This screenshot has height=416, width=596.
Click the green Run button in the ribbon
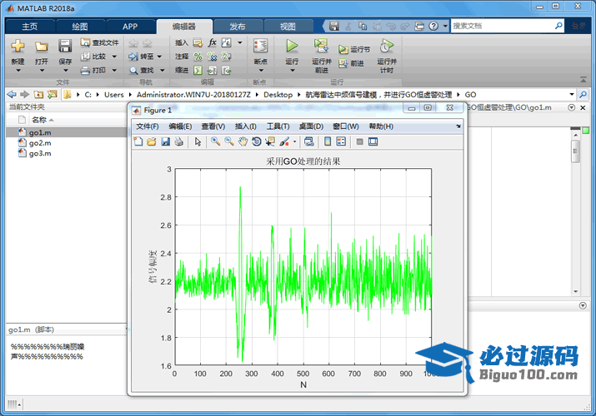click(292, 45)
